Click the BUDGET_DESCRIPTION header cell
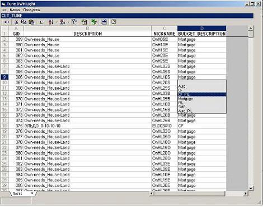Screen dimensions: 263x207 [202, 34]
